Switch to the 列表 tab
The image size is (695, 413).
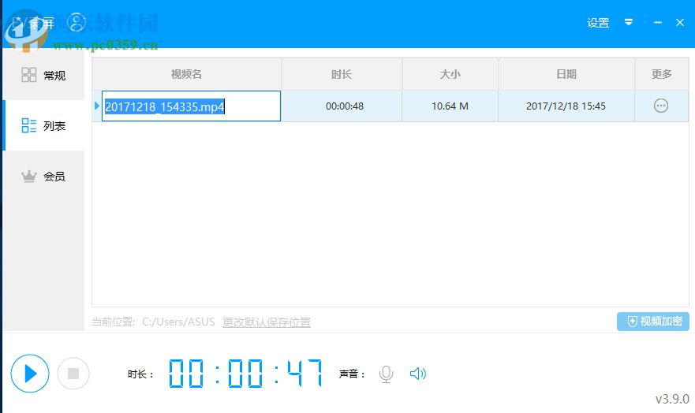pyautogui.click(x=43, y=126)
